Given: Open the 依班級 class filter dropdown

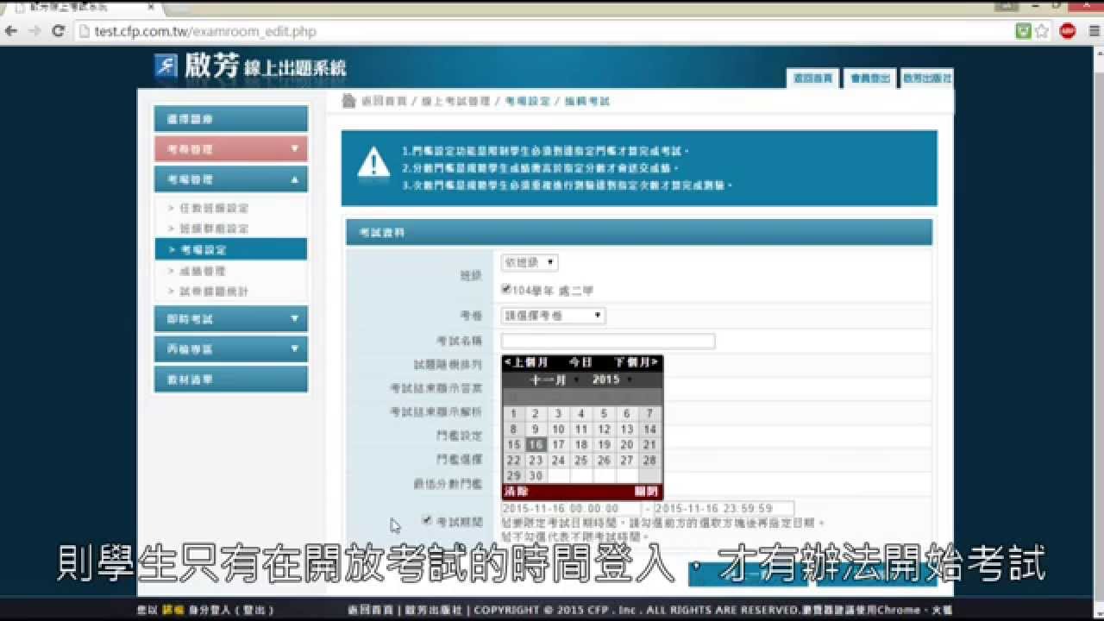Looking at the screenshot, I should pyautogui.click(x=530, y=262).
